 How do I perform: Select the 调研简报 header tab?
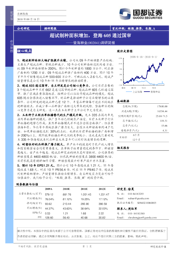50,29
